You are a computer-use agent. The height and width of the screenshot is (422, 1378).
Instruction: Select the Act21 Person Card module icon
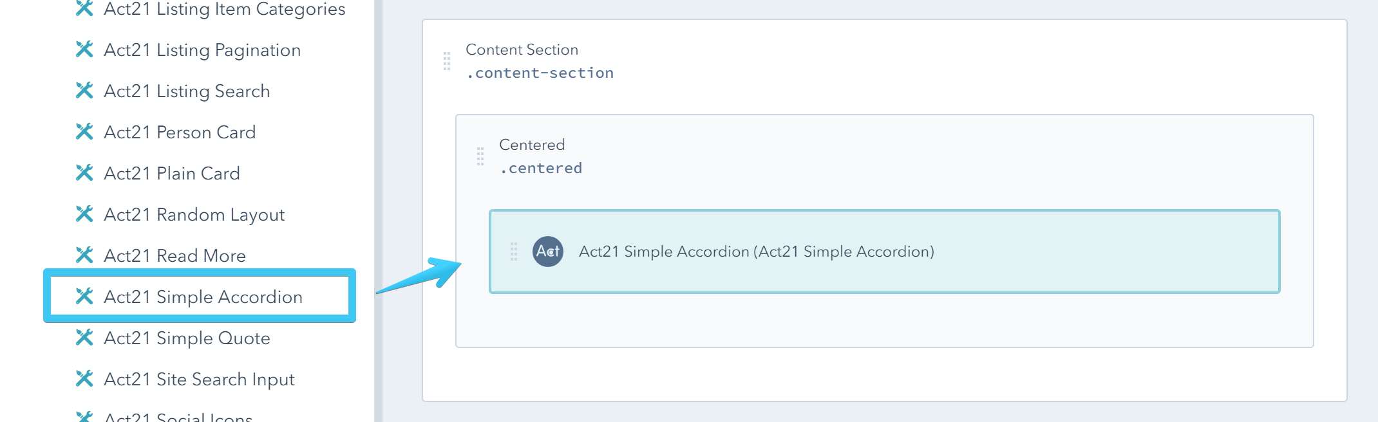point(84,132)
